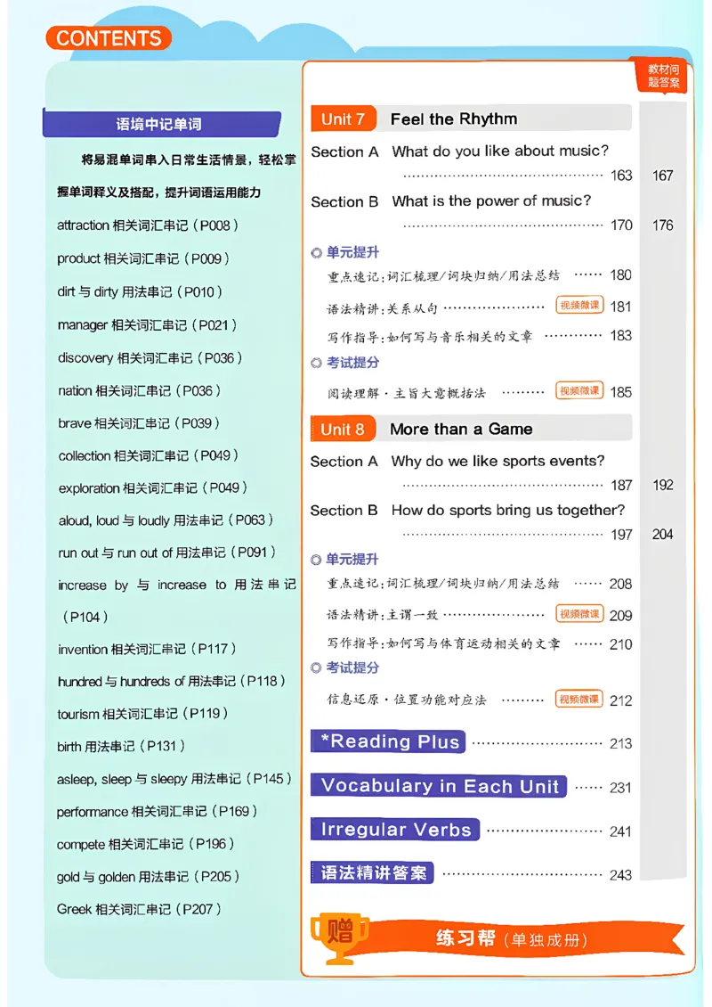Viewport: 712px width, 1007px height.
Task: Open the Irregular Verbs section
Action: (395, 829)
